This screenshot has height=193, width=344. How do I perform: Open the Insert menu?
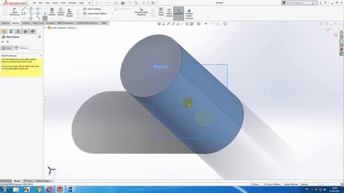click(x=55, y=3)
